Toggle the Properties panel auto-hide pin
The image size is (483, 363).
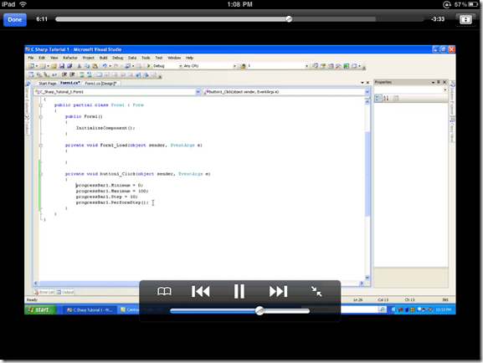pos(439,82)
